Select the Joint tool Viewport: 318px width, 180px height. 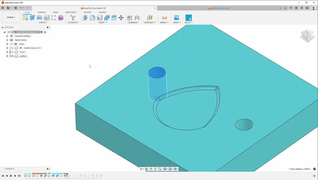tap(137, 18)
